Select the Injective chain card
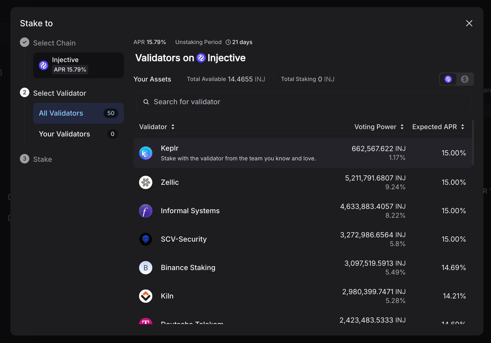Viewport: 491px width, 343px height. coord(79,65)
